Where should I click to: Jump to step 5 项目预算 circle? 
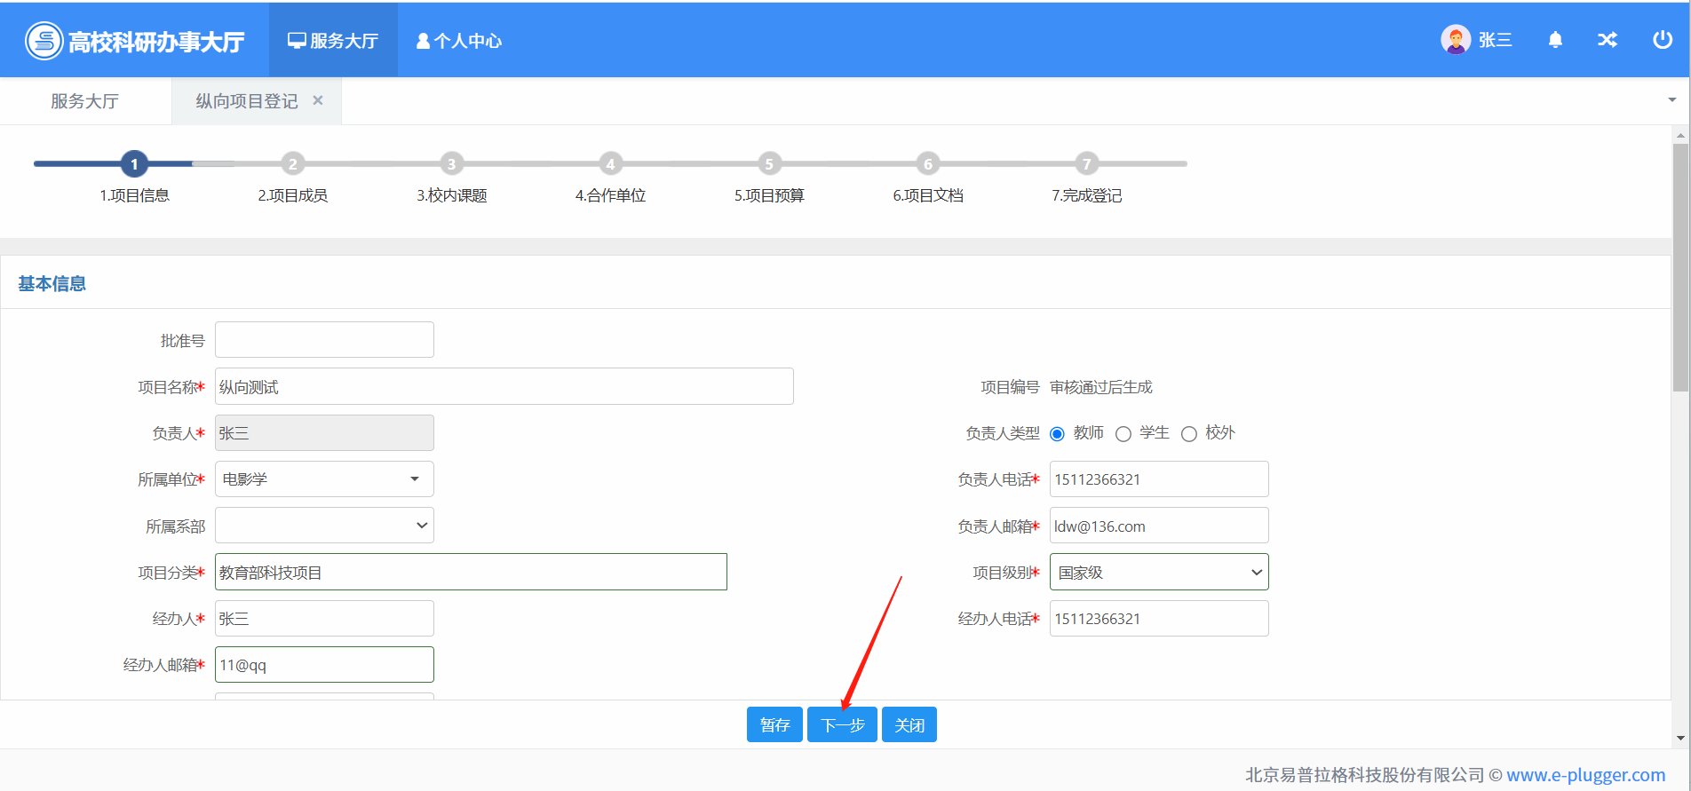point(769,164)
